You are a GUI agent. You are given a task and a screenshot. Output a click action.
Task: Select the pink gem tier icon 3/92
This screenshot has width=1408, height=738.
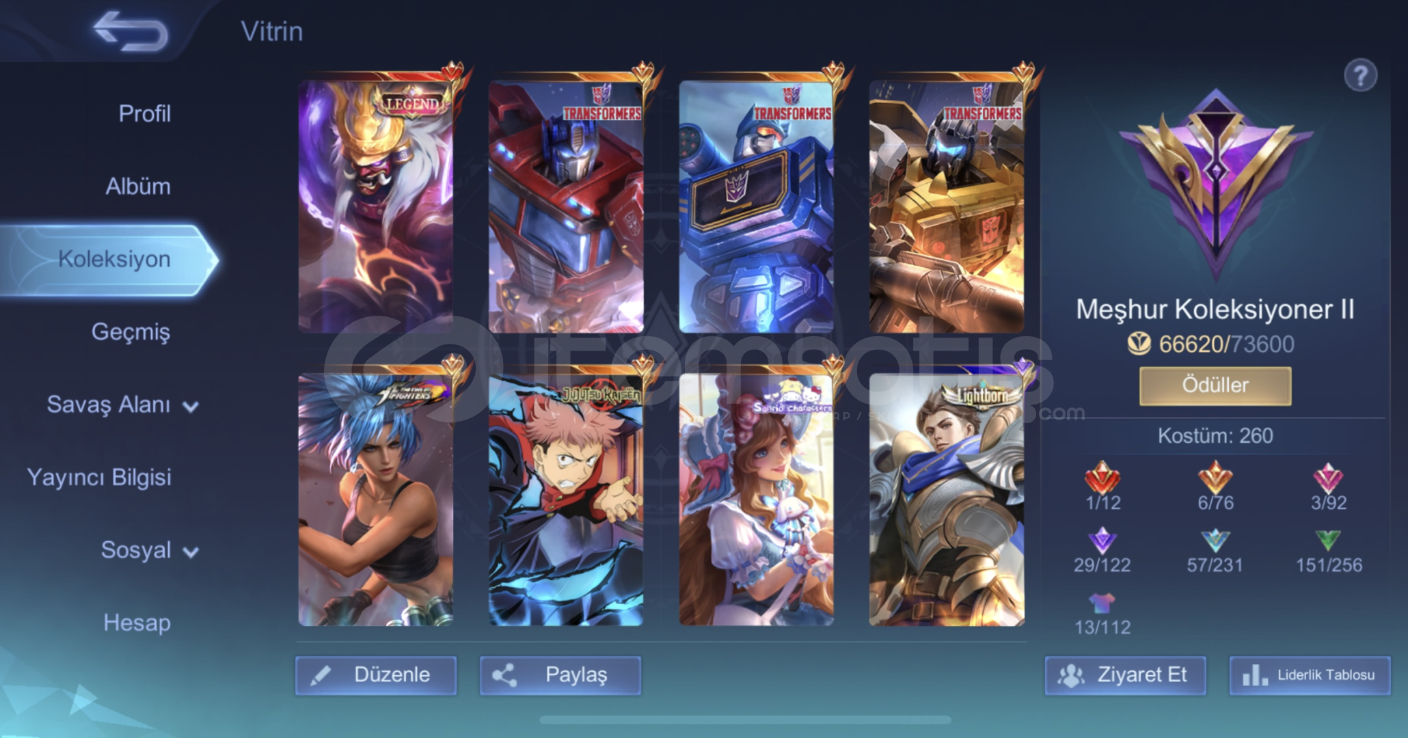coord(1327,478)
